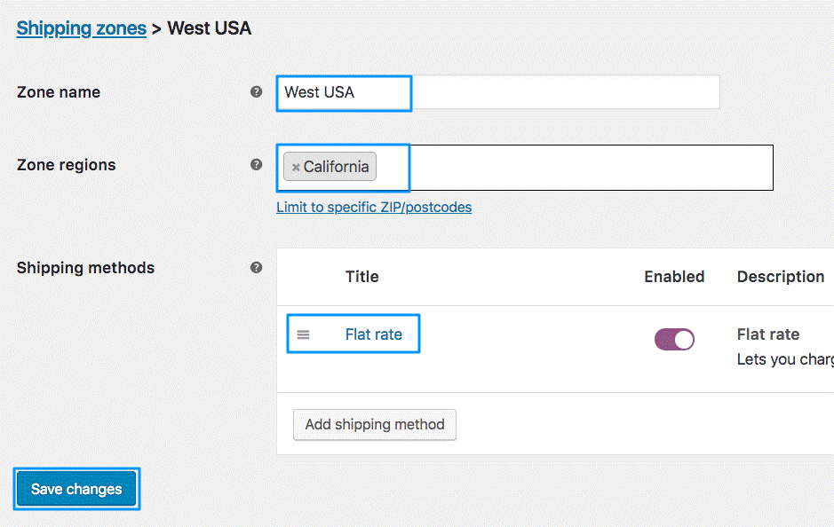Click the West USA breadcrumb title

coord(210,28)
